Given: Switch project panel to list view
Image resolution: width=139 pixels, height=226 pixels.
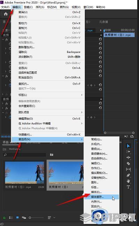Looking at the screenshot, I should point(11,218).
